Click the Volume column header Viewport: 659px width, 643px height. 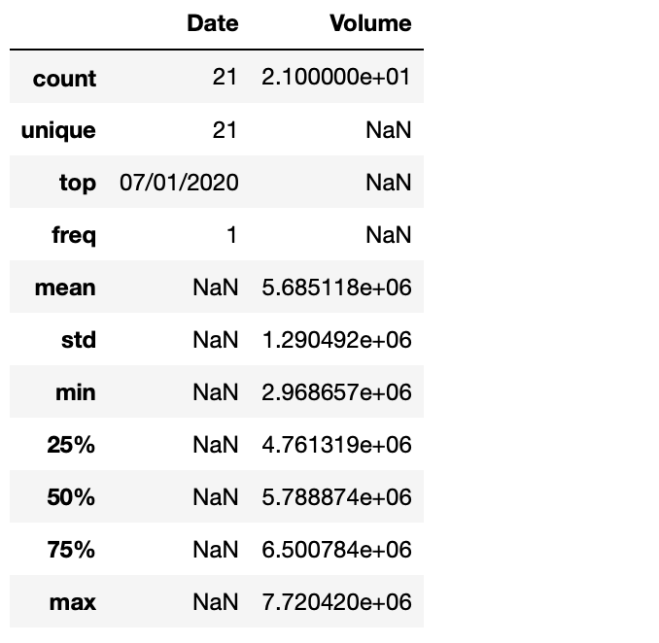pos(370,23)
